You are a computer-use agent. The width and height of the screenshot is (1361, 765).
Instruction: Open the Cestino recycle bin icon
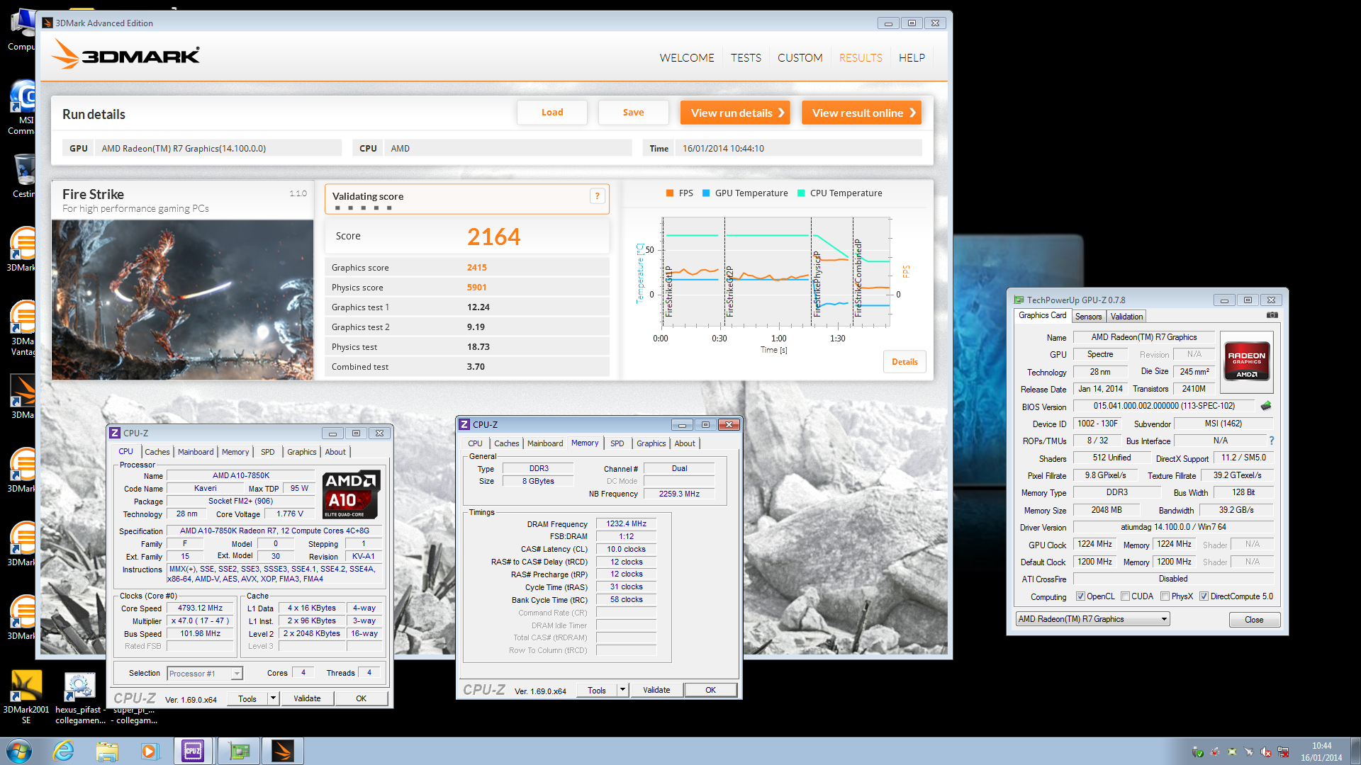coord(23,176)
